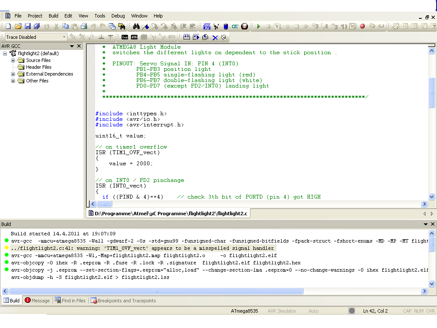
Task: Toggle breakpoint with the red circle icon
Action: [362, 26]
